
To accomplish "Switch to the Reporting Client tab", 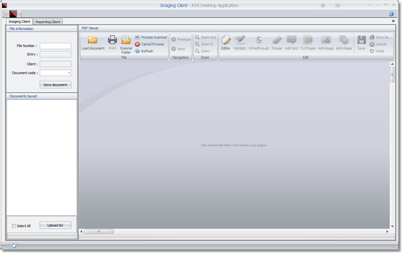I will point(48,22).
